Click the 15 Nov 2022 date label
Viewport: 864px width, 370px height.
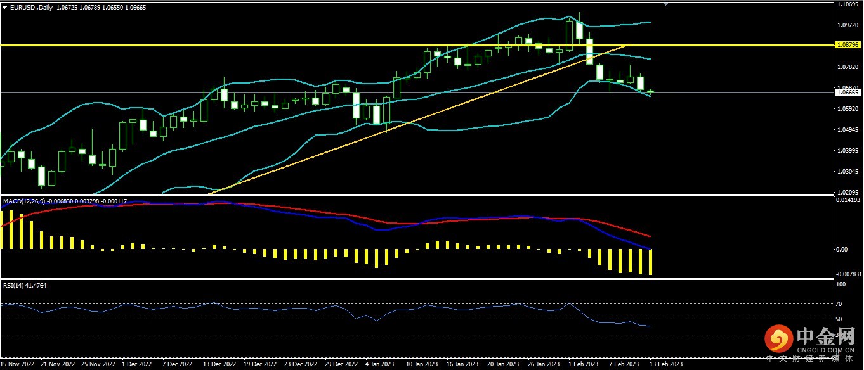17,365
